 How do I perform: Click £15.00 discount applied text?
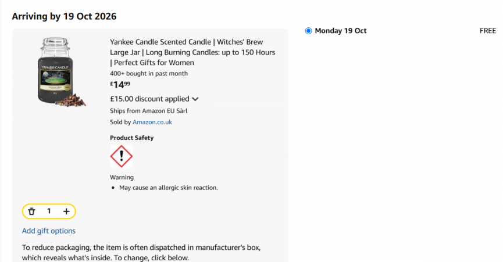[150, 99]
